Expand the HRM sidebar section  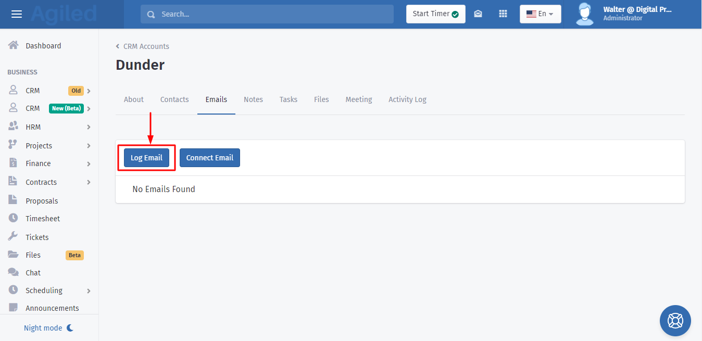point(49,127)
